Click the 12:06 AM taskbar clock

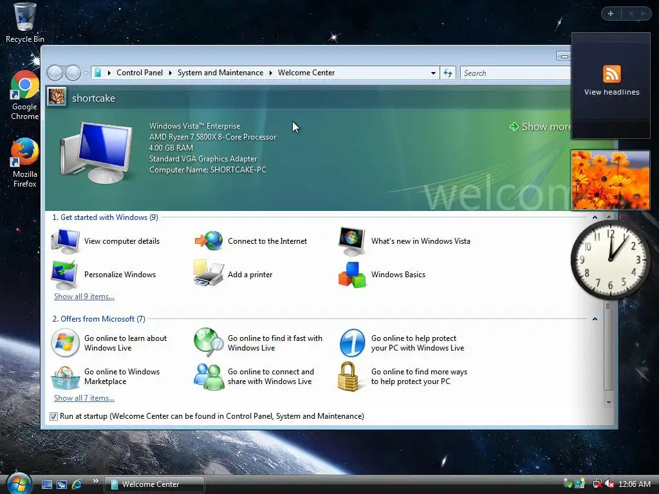634,484
